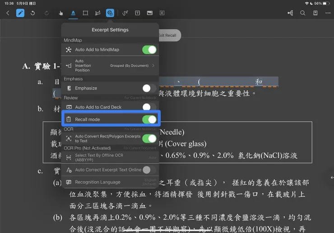Click the Recall mode clipboard icon

[69, 119]
